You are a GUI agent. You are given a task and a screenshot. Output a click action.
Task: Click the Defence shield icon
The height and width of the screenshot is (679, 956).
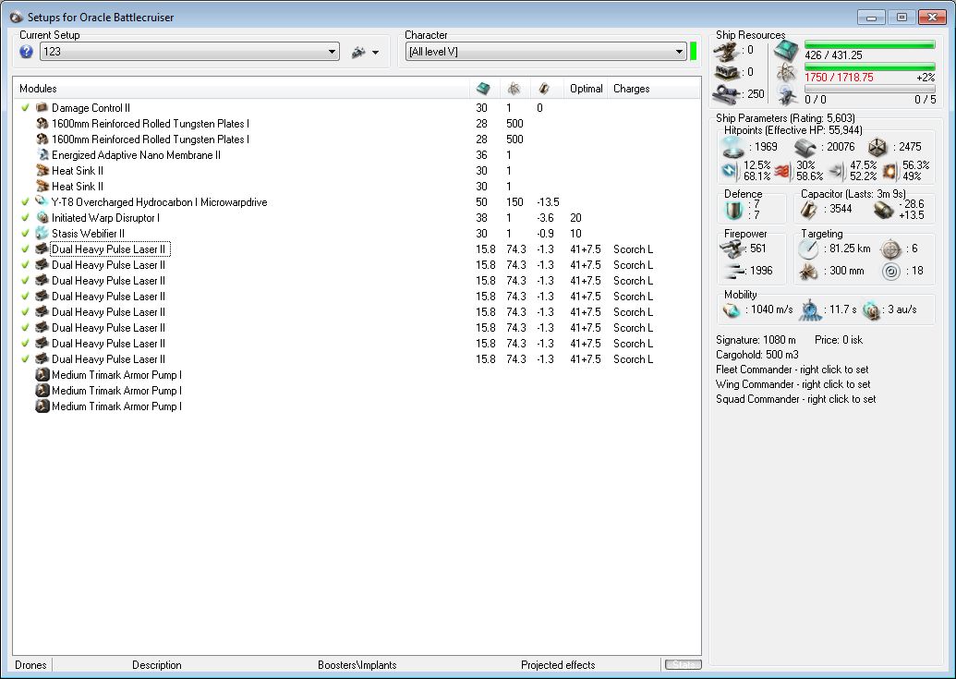click(x=732, y=211)
